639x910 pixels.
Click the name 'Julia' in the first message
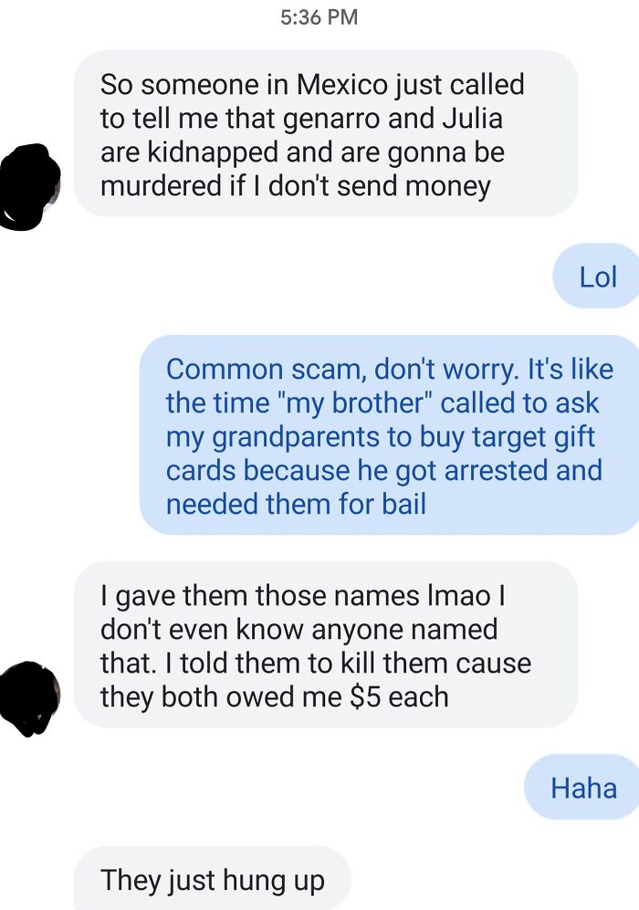(x=472, y=119)
